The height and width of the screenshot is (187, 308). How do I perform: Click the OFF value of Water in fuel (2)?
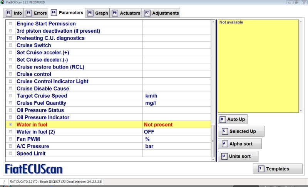pos(149,132)
